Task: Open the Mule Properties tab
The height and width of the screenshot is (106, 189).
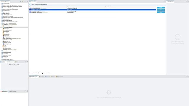Action: (x=33, y=77)
